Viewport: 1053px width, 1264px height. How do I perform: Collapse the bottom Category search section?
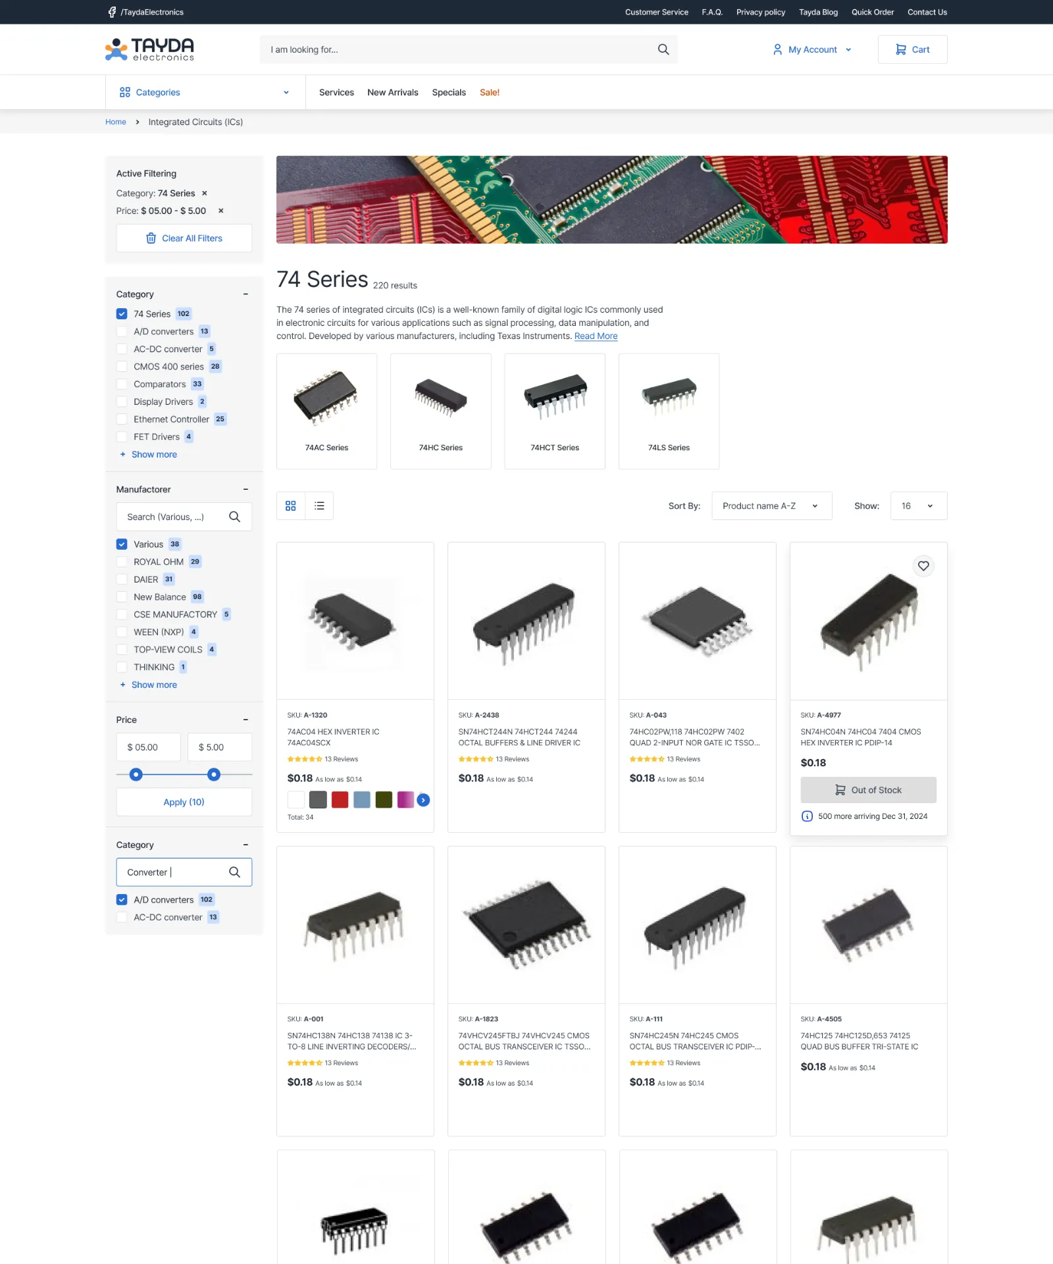pyautogui.click(x=245, y=845)
